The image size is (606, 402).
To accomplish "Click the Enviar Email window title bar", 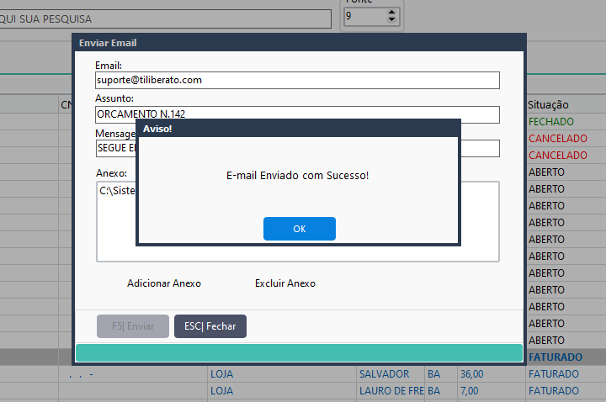I will [x=299, y=43].
